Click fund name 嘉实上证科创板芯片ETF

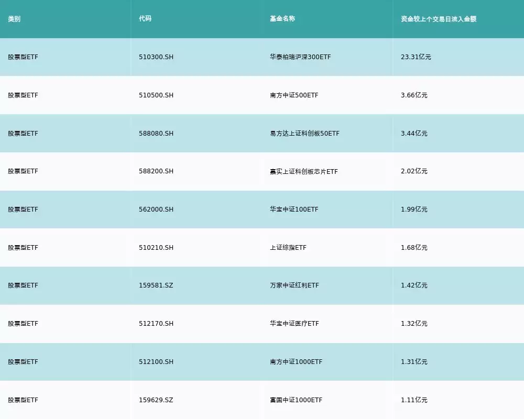(304, 171)
